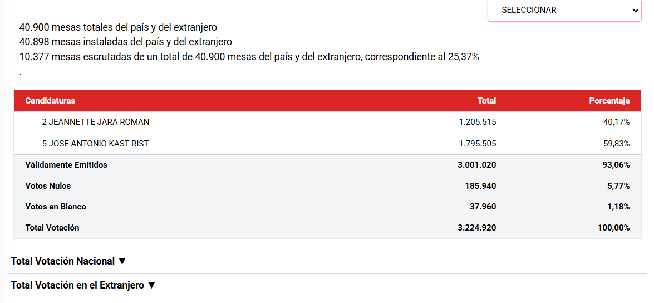
Task: Click the Candidaturas column header
Action: coord(50,101)
